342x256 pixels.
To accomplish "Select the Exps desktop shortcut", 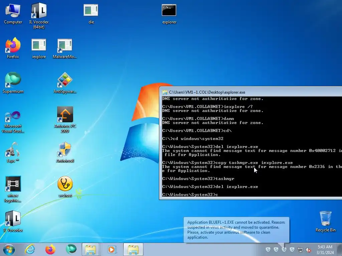I will [x=13, y=152].
